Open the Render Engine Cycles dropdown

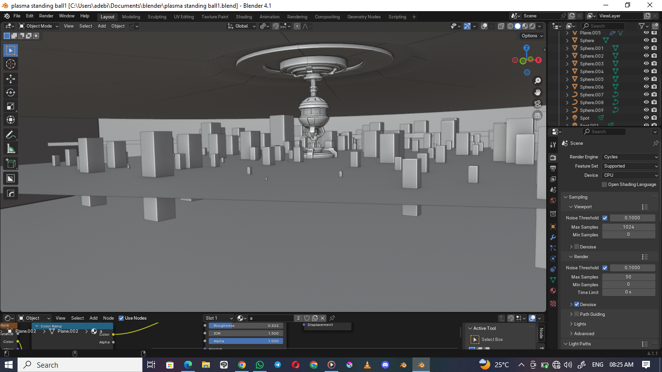tap(630, 157)
